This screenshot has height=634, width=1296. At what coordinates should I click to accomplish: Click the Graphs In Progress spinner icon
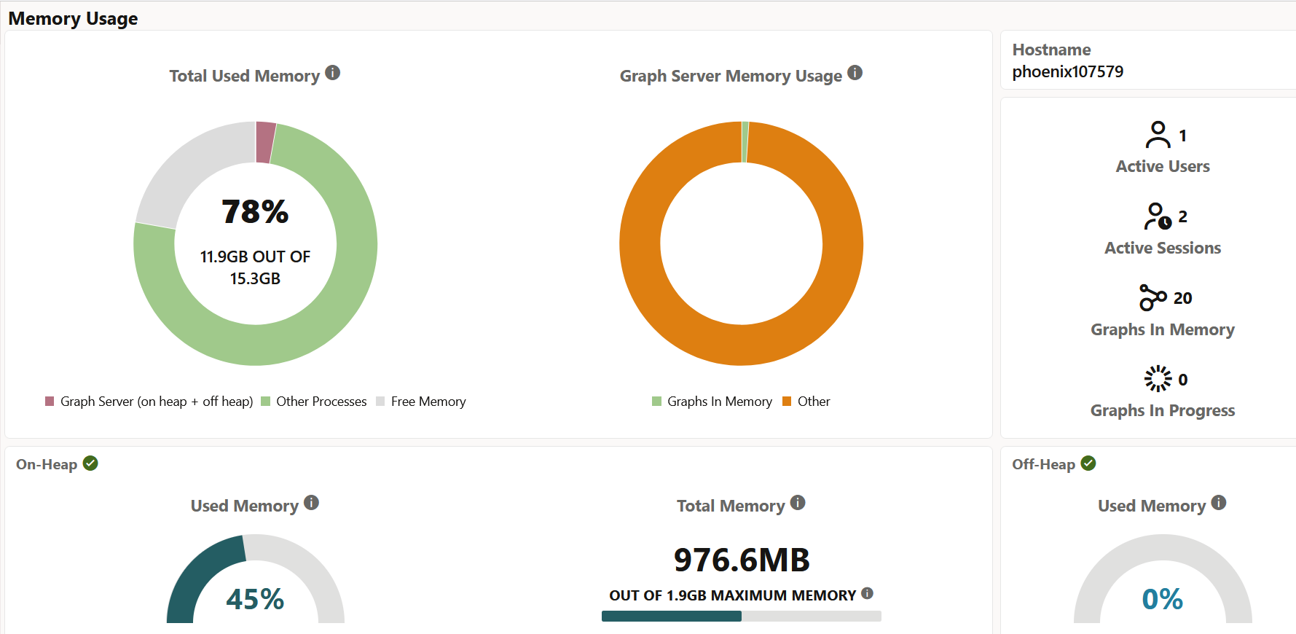[1158, 379]
